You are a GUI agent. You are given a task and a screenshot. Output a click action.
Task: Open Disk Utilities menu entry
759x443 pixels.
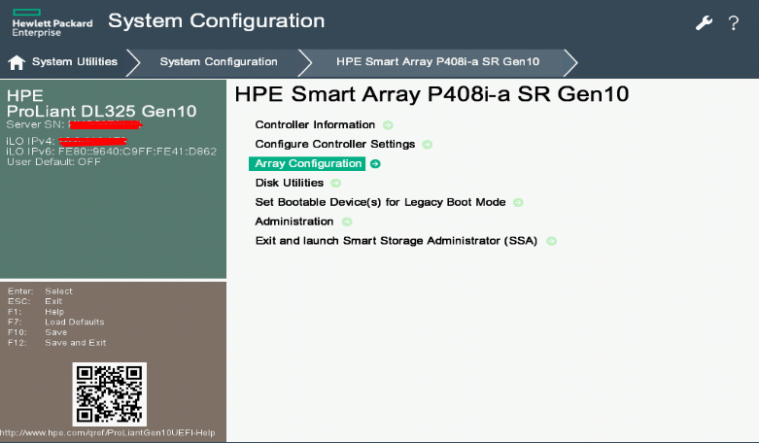(290, 184)
